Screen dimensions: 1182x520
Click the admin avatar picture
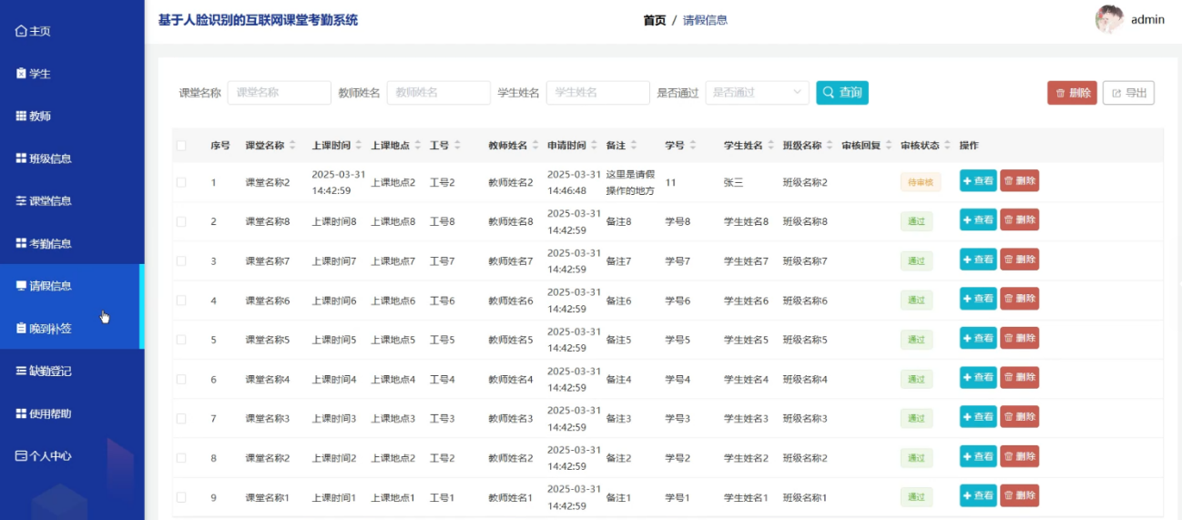1108,19
